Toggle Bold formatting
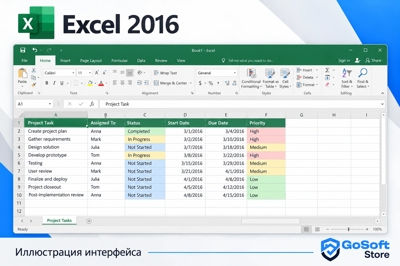Image resolution: width=400 pixels, height=266 pixels. (x=47, y=83)
